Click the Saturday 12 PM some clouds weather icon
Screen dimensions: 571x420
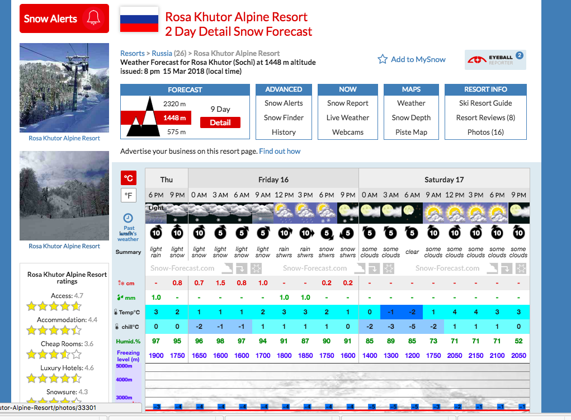(455, 213)
